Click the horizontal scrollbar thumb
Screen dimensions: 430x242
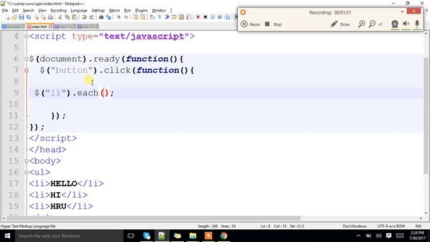pyautogui.click(x=154, y=218)
